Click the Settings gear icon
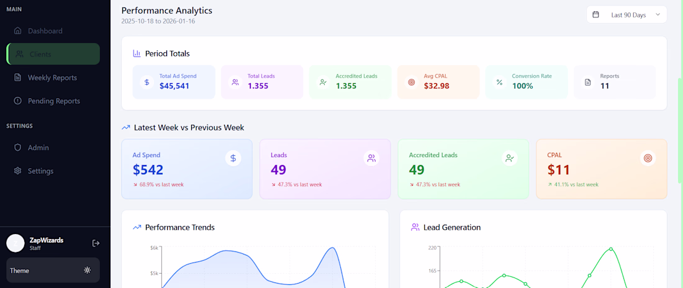This screenshot has width=683, height=288. click(x=18, y=171)
